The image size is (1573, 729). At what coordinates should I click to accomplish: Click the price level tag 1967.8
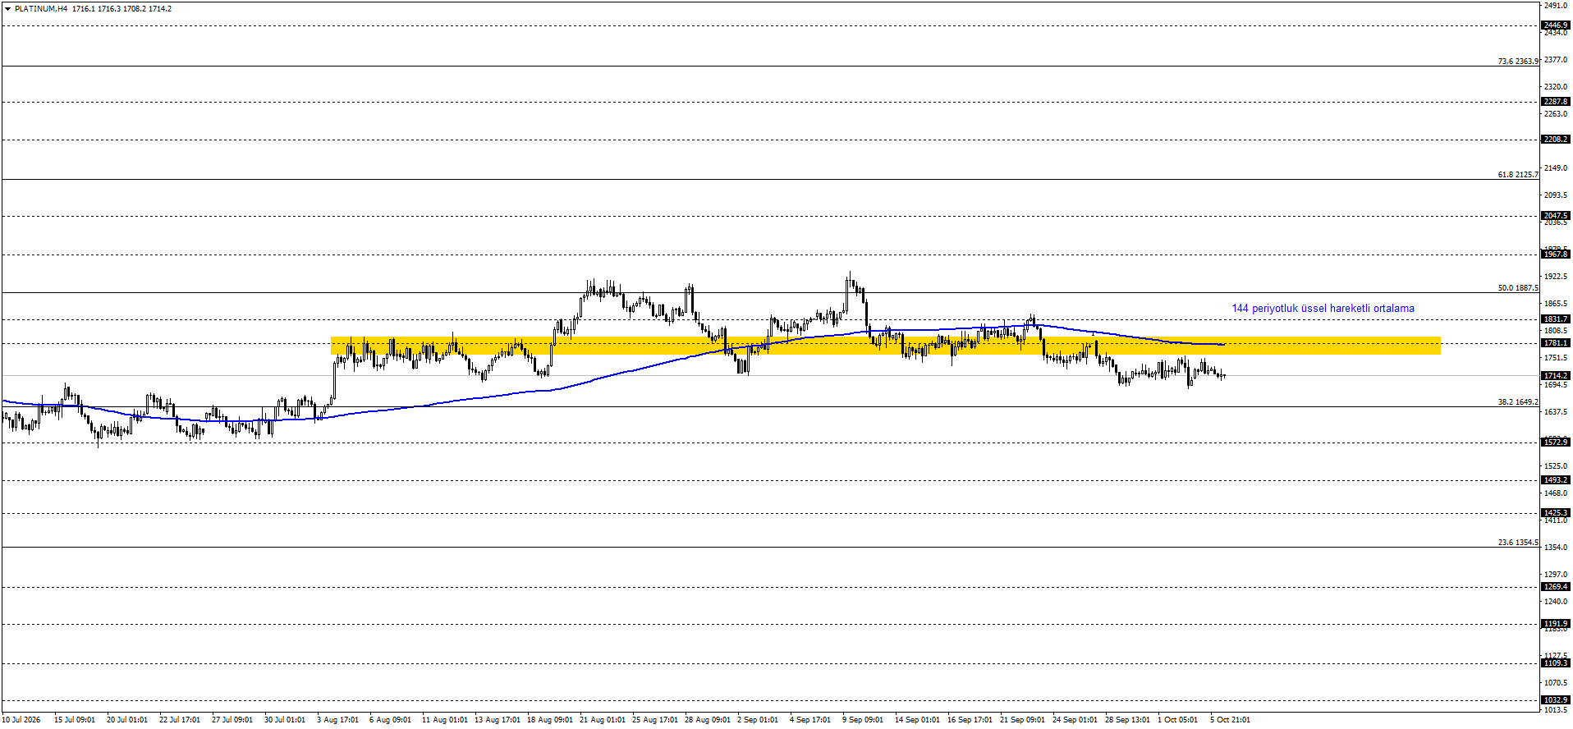pyautogui.click(x=1556, y=254)
